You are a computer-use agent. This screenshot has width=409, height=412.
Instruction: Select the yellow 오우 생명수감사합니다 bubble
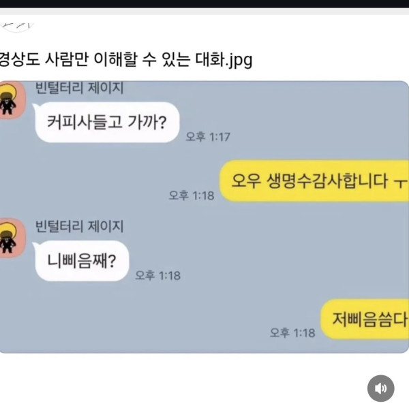pos(314,180)
